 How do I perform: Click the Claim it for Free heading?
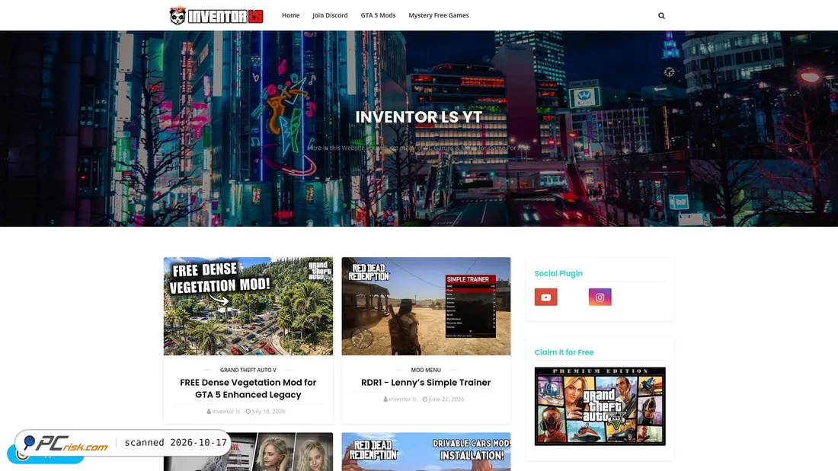point(564,352)
